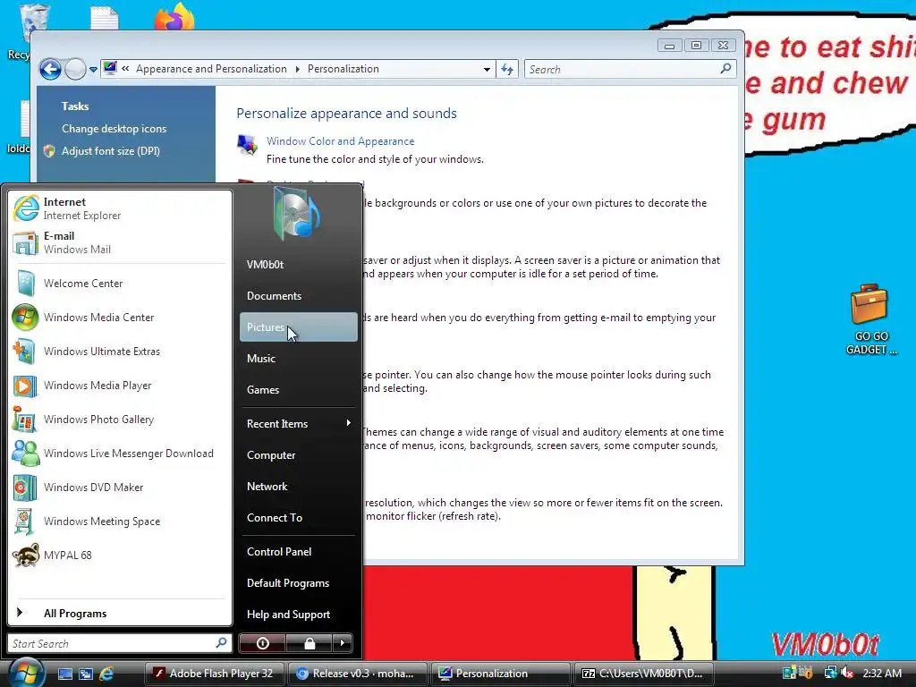Choose Connect To in Start menu

tap(298, 518)
